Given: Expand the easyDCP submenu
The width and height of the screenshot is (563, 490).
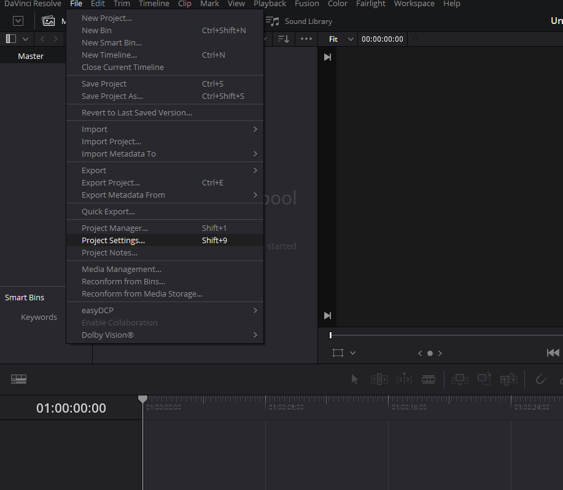Looking at the screenshot, I should pyautogui.click(x=165, y=310).
